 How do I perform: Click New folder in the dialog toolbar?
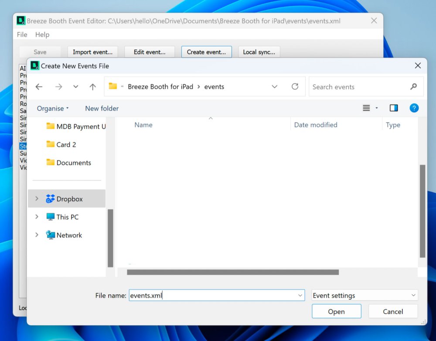point(102,109)
